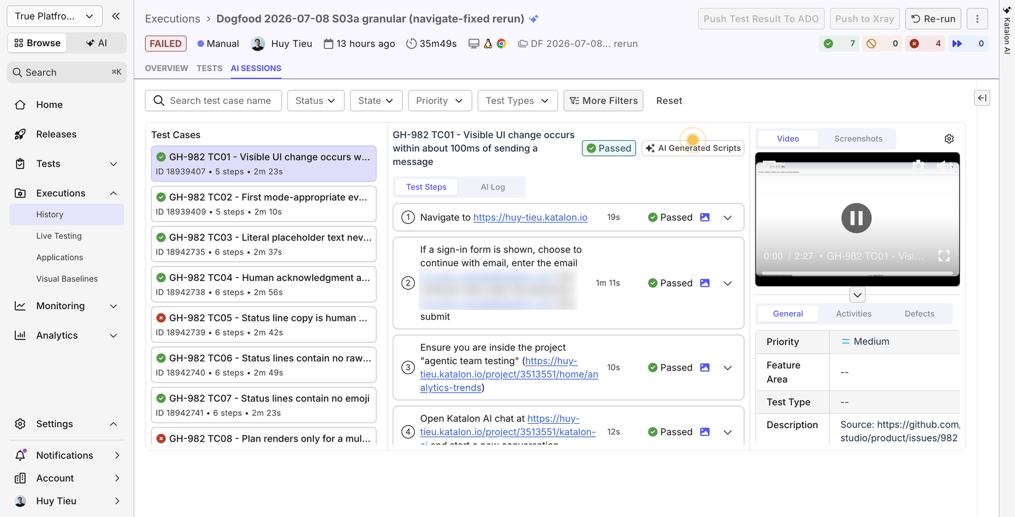Open the State filter dropdown

pyautogui.click(x=376, y=101)
